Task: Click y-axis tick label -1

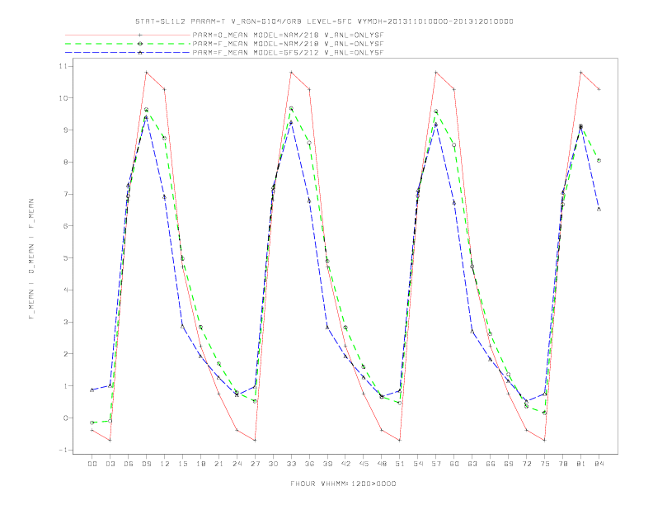Action: pos(63,450)
